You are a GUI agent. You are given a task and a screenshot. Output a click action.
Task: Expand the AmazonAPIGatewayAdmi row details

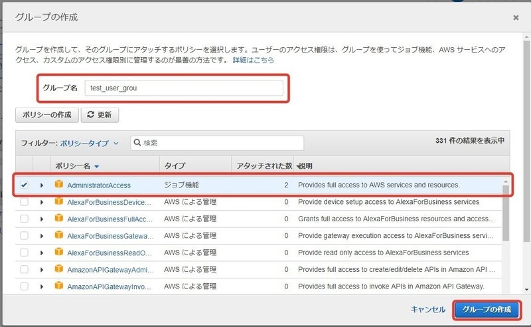tap(42, 270)
